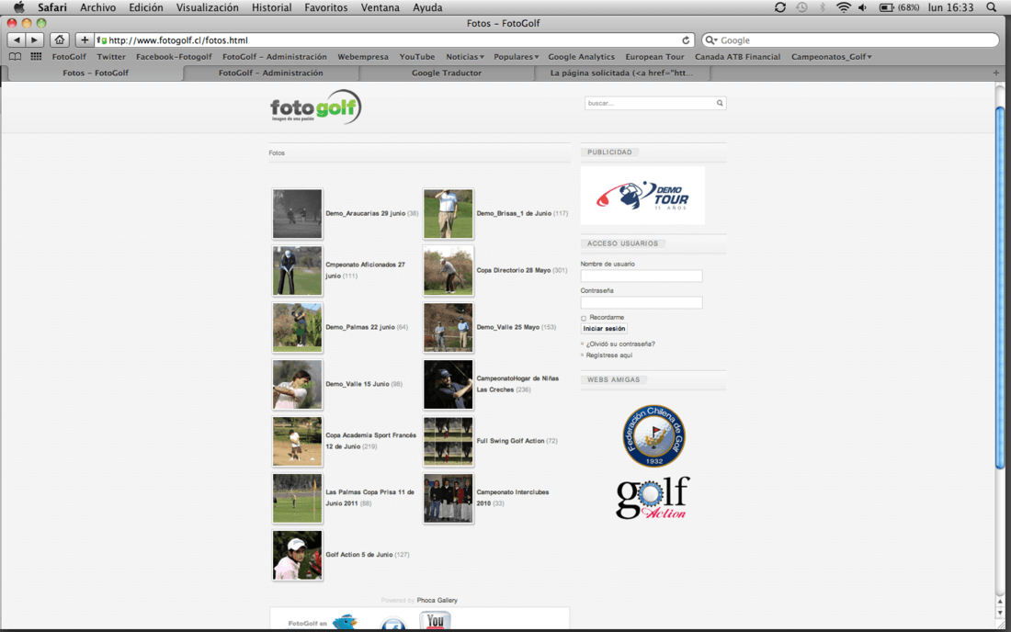Click the Iniciar sesión button
Image resolution: width=1011 pixels, height=632 pixels.
tap(604, 329)
